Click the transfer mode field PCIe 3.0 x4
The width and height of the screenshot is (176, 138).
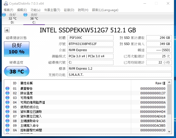(90, 56)
